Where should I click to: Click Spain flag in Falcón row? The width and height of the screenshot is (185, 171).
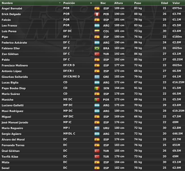[97, 20]
